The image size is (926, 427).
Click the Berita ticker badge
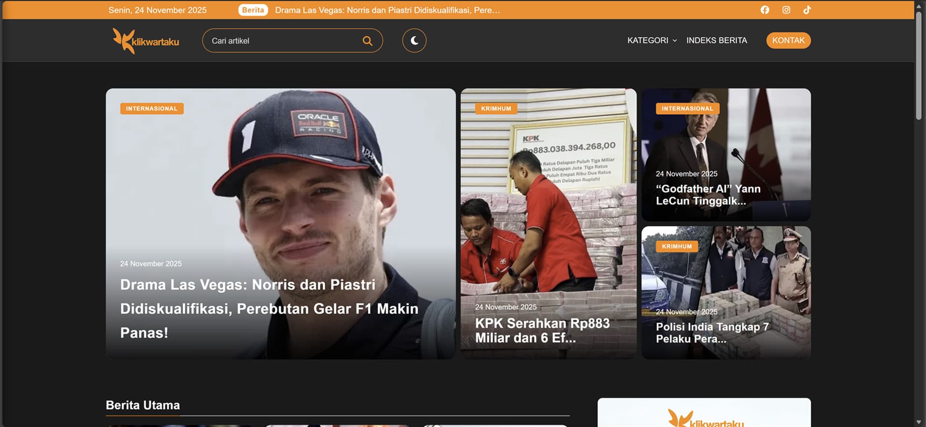(253, 10)
